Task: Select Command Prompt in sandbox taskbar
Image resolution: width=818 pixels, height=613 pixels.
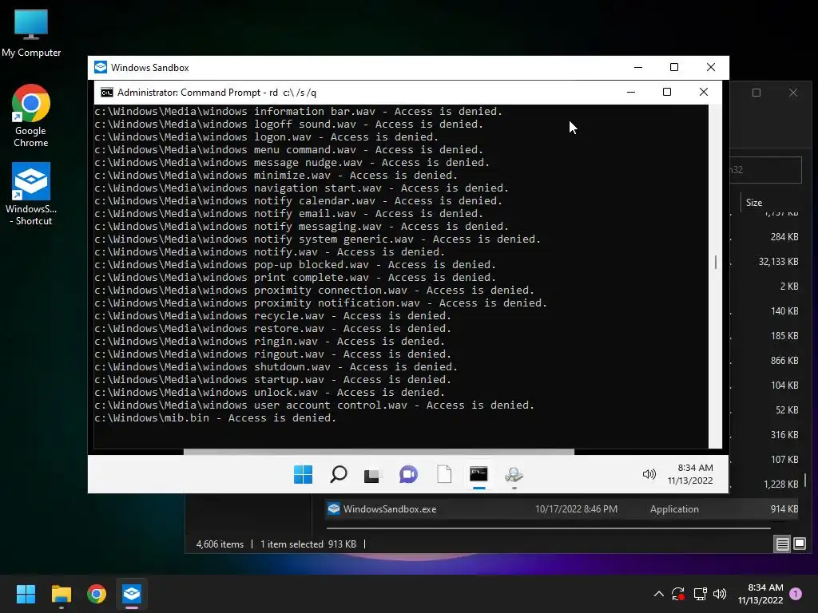Action: (x=479, y=474)
